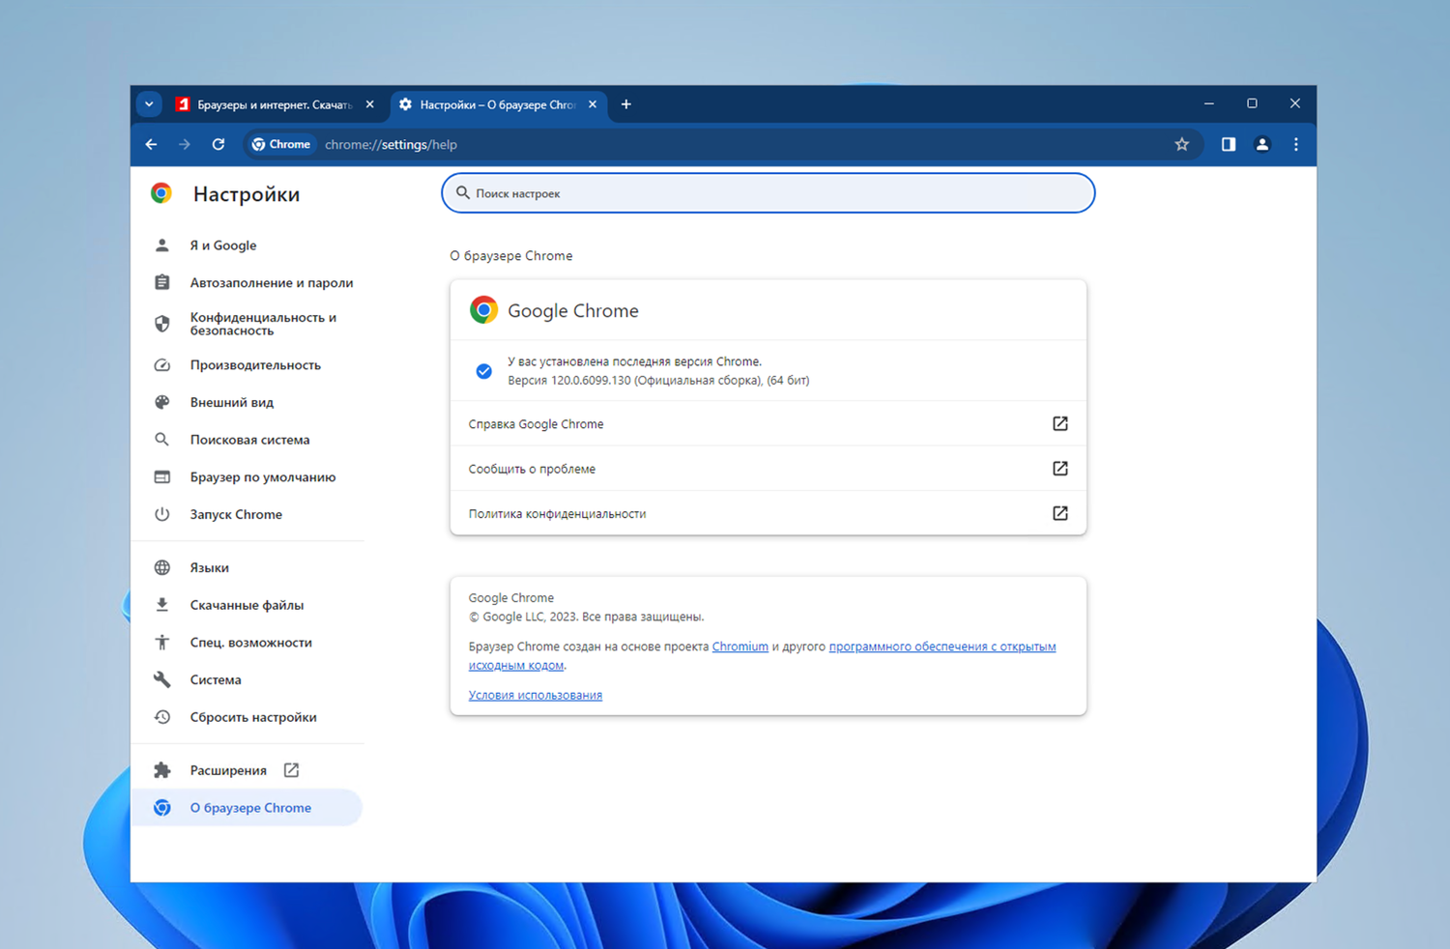Screen dimensions: 1450x949
Task: Click the Chrome site info chip
Action: pos(281,144)
